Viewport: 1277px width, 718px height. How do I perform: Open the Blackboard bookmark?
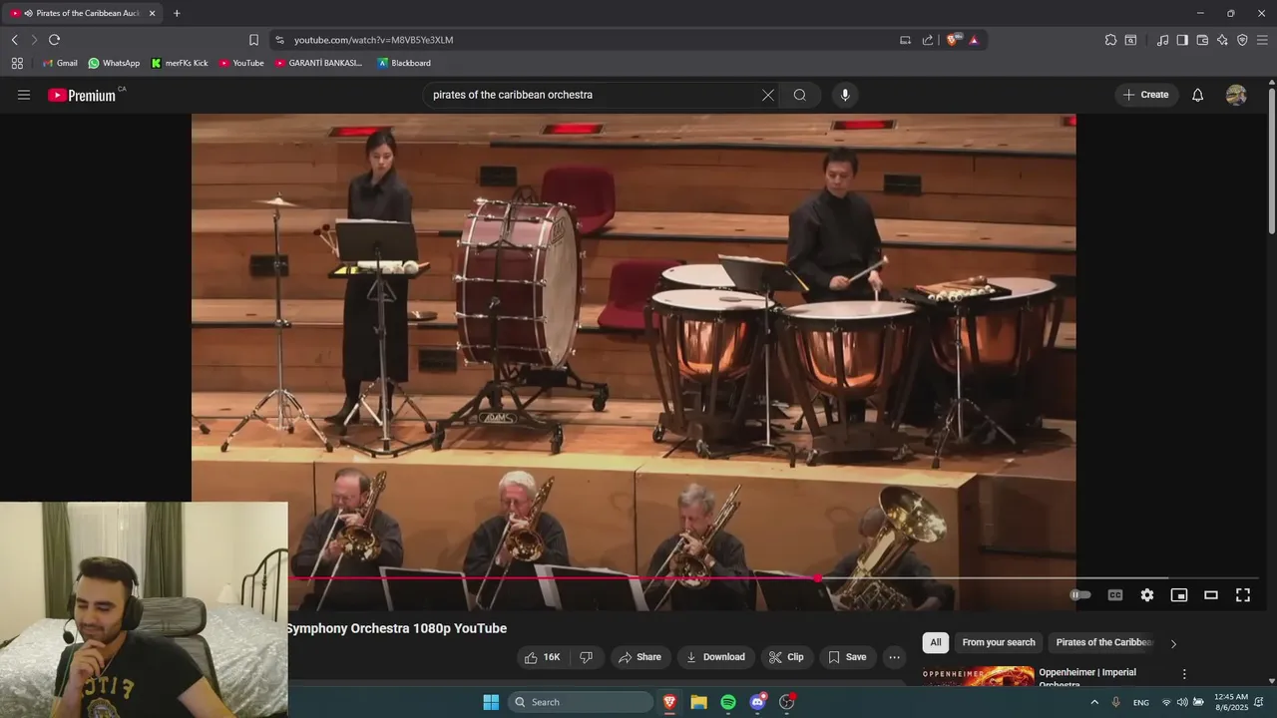tap(404, 63)
